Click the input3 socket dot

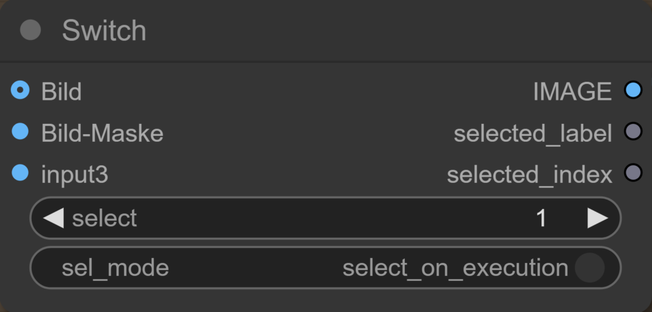[x=20, y=173]
